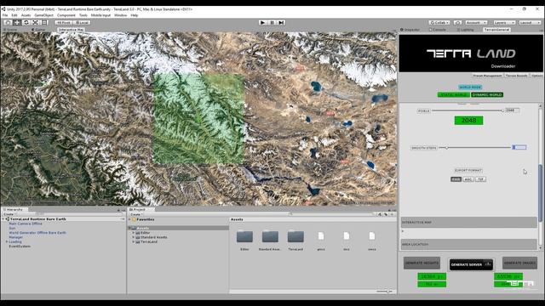Select Dynamic World mode
This screenshot has height=306, width=545.
coord(487,94)
